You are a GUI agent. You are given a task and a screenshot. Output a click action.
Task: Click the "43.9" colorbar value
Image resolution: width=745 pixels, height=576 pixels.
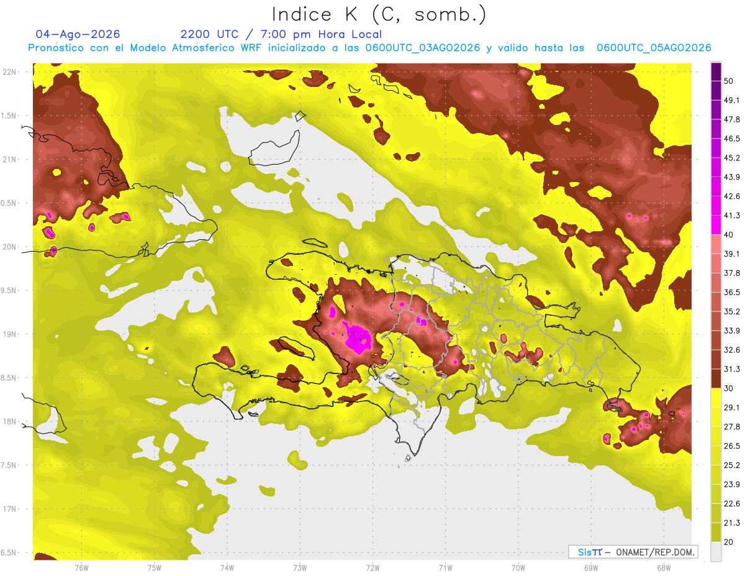tap(732, 177)
